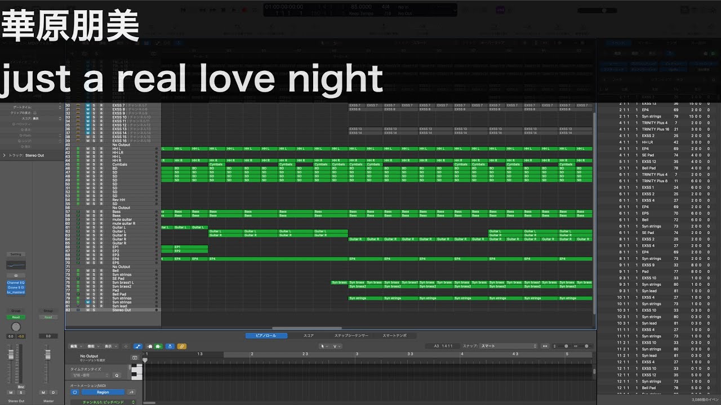Image resolution: width=721 pixels, height=405 pixels.
Task: Click the arrow icon next to Region button
Action: [x=131, y=392]
